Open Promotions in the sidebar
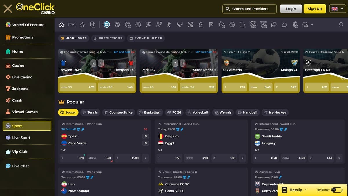 (27, 37)
